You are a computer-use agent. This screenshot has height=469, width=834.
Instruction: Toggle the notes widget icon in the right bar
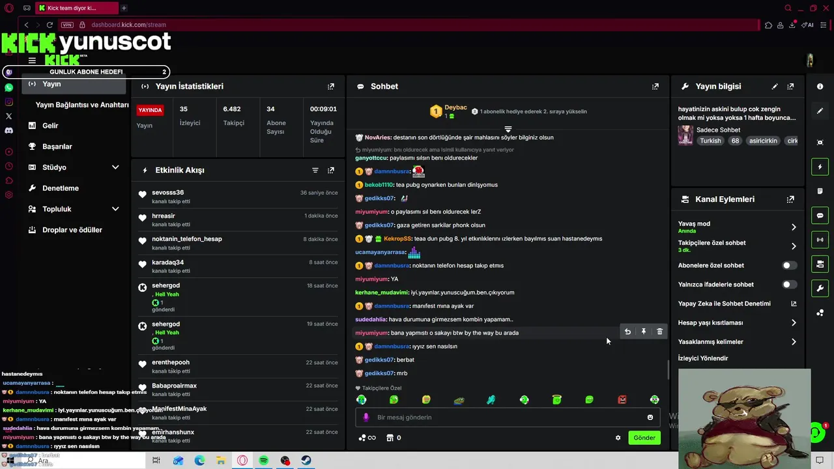pos(820,192)
